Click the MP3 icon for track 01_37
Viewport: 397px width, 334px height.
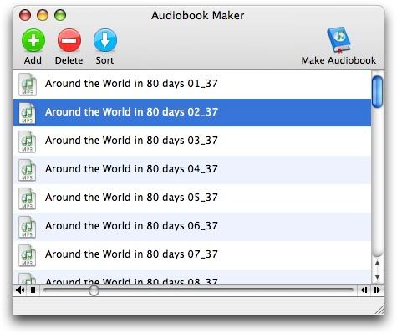(28, 84)
